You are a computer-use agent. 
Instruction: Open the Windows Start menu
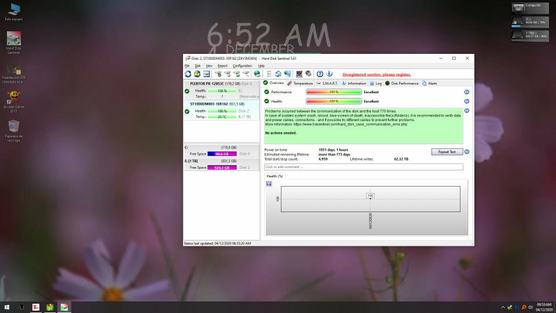pyautogui.click(x=7, y=307)
